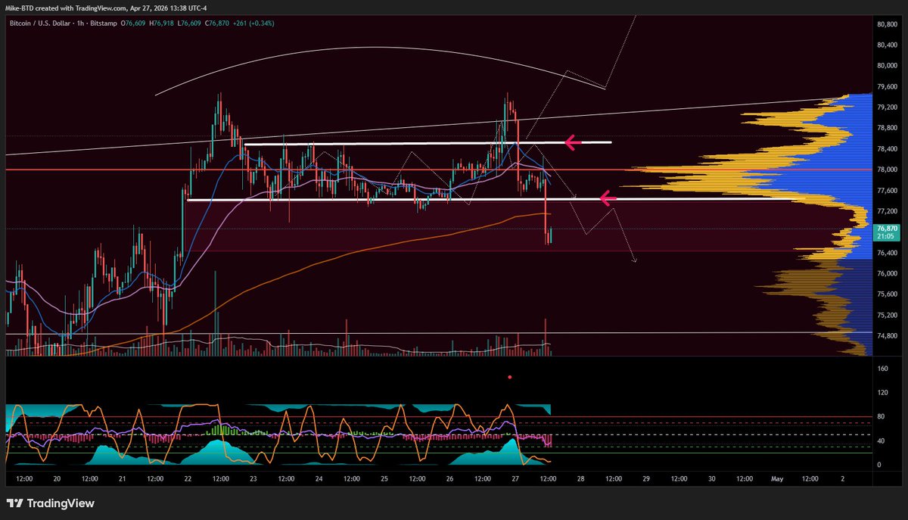Click the 77,600 price axis label
908x520 pixels.
pyautogui.click(x=887, y=191)
